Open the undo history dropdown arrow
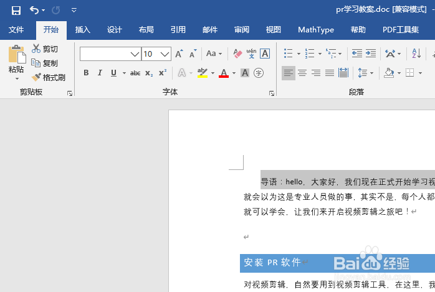 43,11
